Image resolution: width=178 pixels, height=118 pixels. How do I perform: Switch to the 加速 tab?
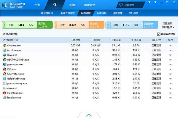(72, 5)
